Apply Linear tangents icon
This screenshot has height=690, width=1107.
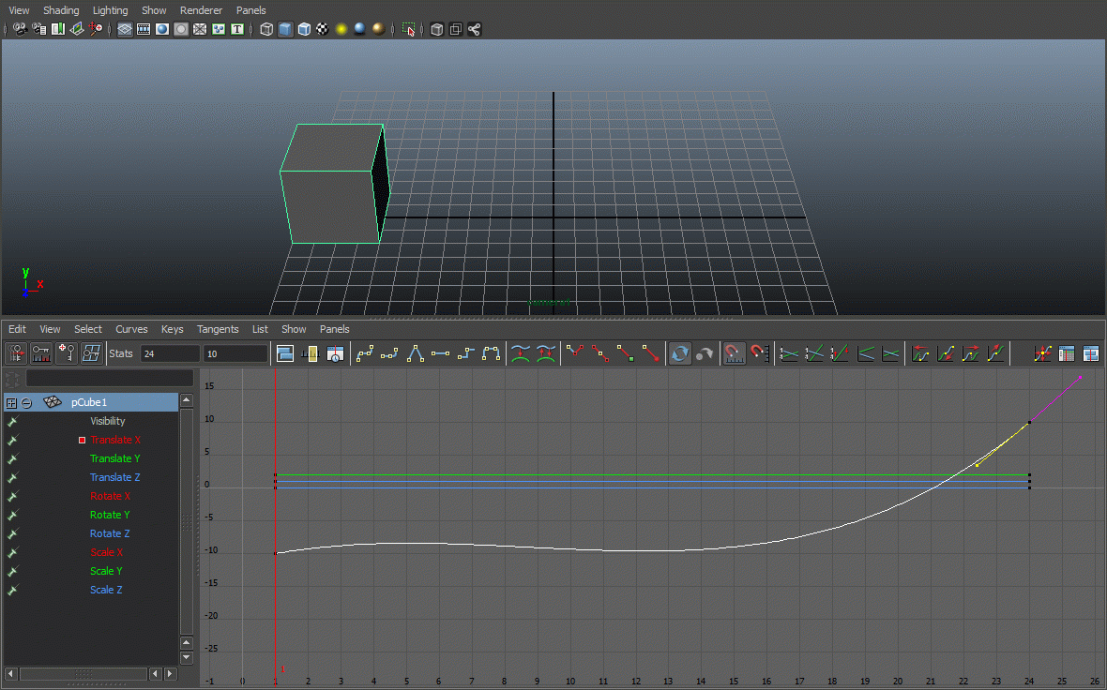tap(416, 353)
